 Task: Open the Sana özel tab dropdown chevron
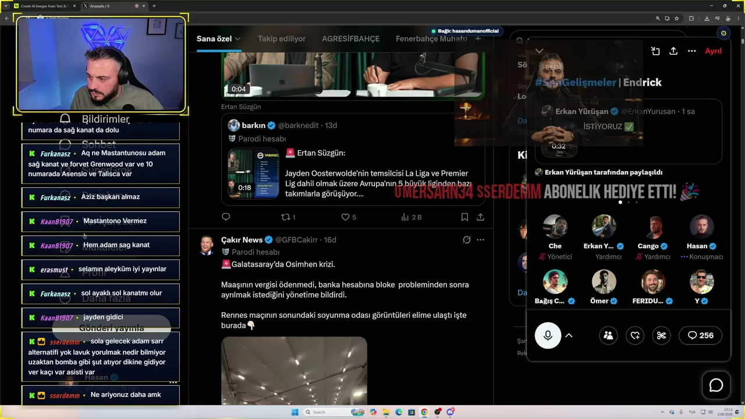(237, 39)
